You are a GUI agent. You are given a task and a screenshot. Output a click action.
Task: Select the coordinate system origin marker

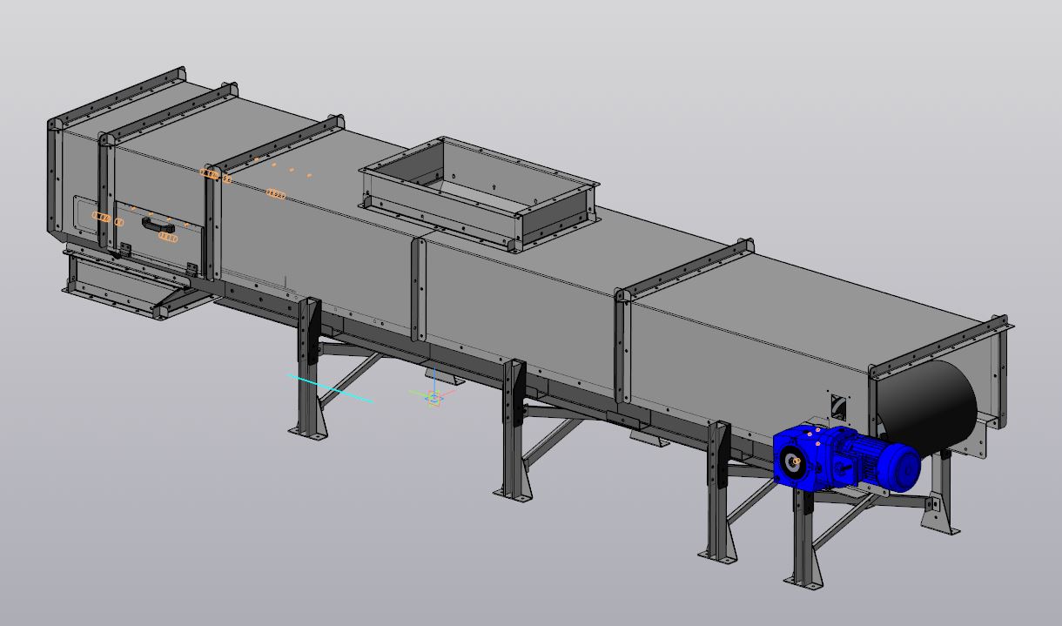(x=434, y=398)
